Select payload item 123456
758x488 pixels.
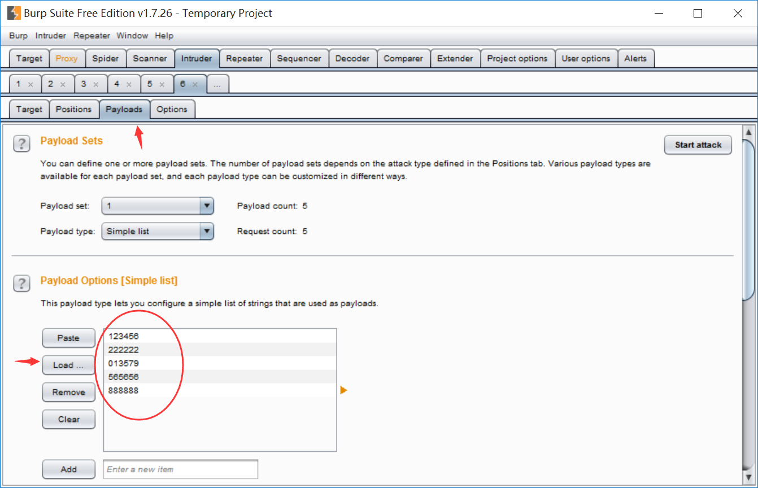click(220, 336)
